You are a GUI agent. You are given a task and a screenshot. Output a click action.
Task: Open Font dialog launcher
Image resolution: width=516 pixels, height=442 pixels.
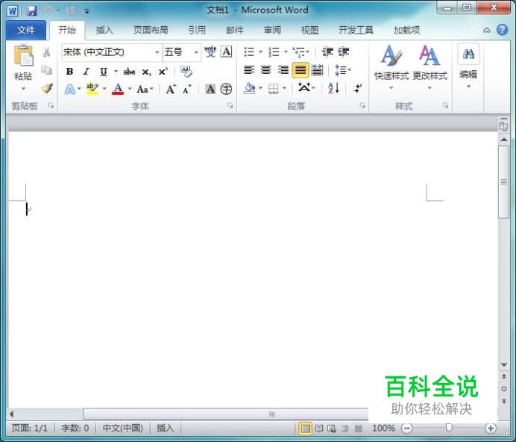coord(230,105)
